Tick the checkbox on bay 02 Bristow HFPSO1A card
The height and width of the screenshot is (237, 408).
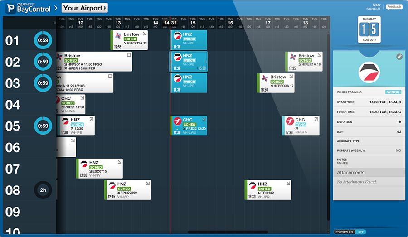pos(129,55)
